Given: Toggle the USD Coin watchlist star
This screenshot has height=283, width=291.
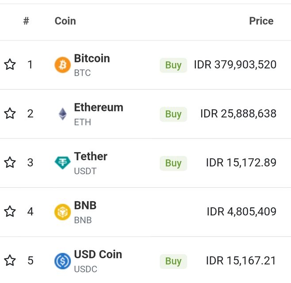Looking at the screenshot, I should point(10,261).
